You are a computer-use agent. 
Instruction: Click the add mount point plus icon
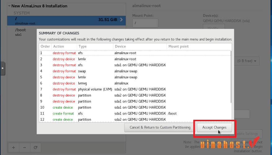(x=14, y=148)
